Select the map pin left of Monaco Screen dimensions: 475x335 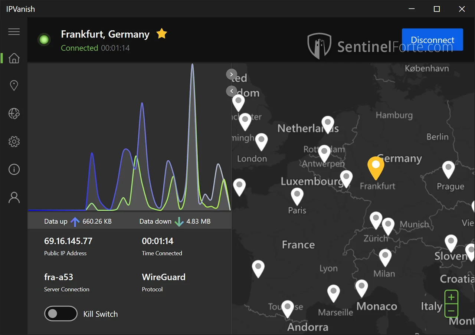click(x=361, y=289)
